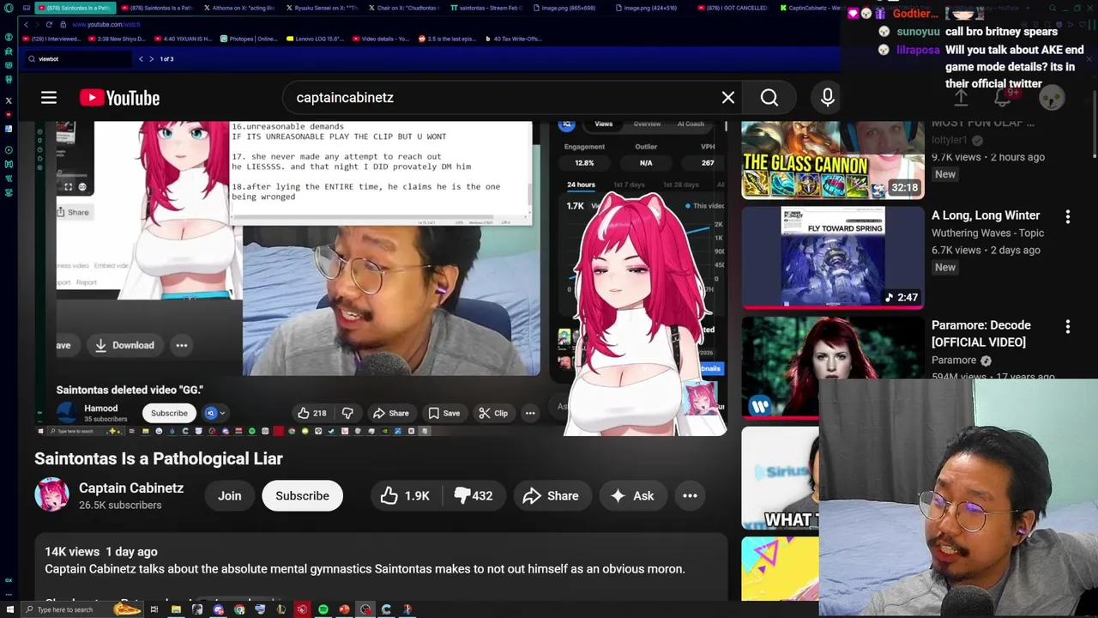Viewport: 1098px width, 618px height.
Task: Open the YouTube notifications bell
Action: pos(1002,98)
